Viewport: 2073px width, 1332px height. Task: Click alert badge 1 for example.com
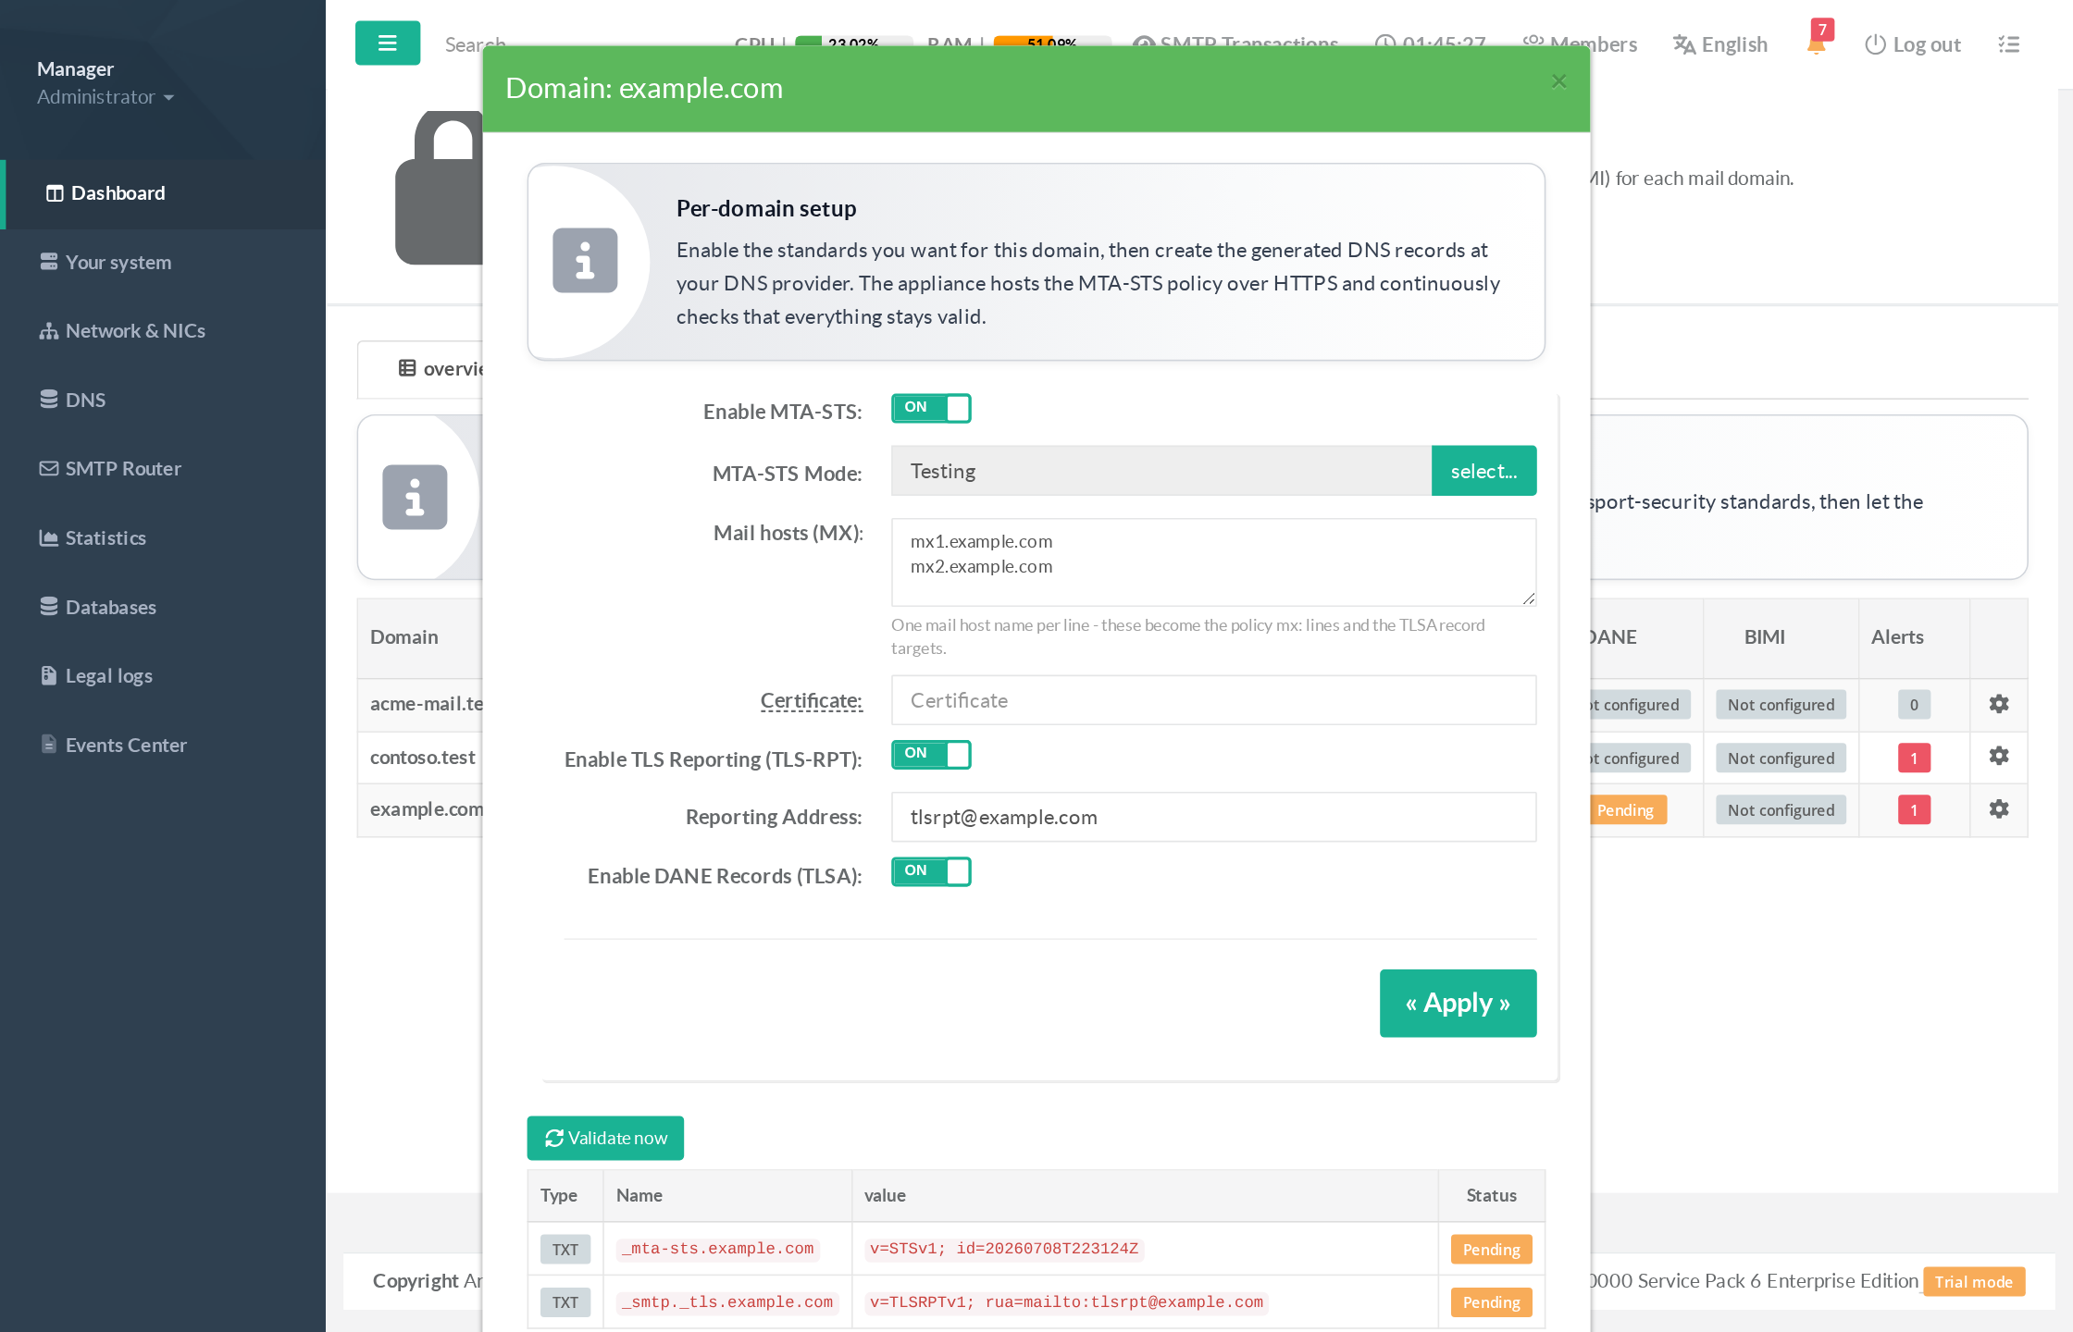tap(1914, 810)
